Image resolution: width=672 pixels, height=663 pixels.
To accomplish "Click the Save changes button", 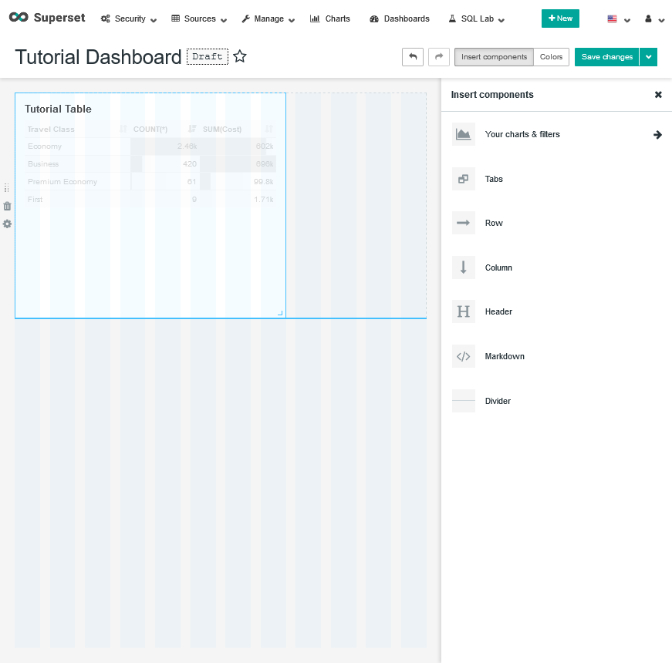I will coord(606,57).
